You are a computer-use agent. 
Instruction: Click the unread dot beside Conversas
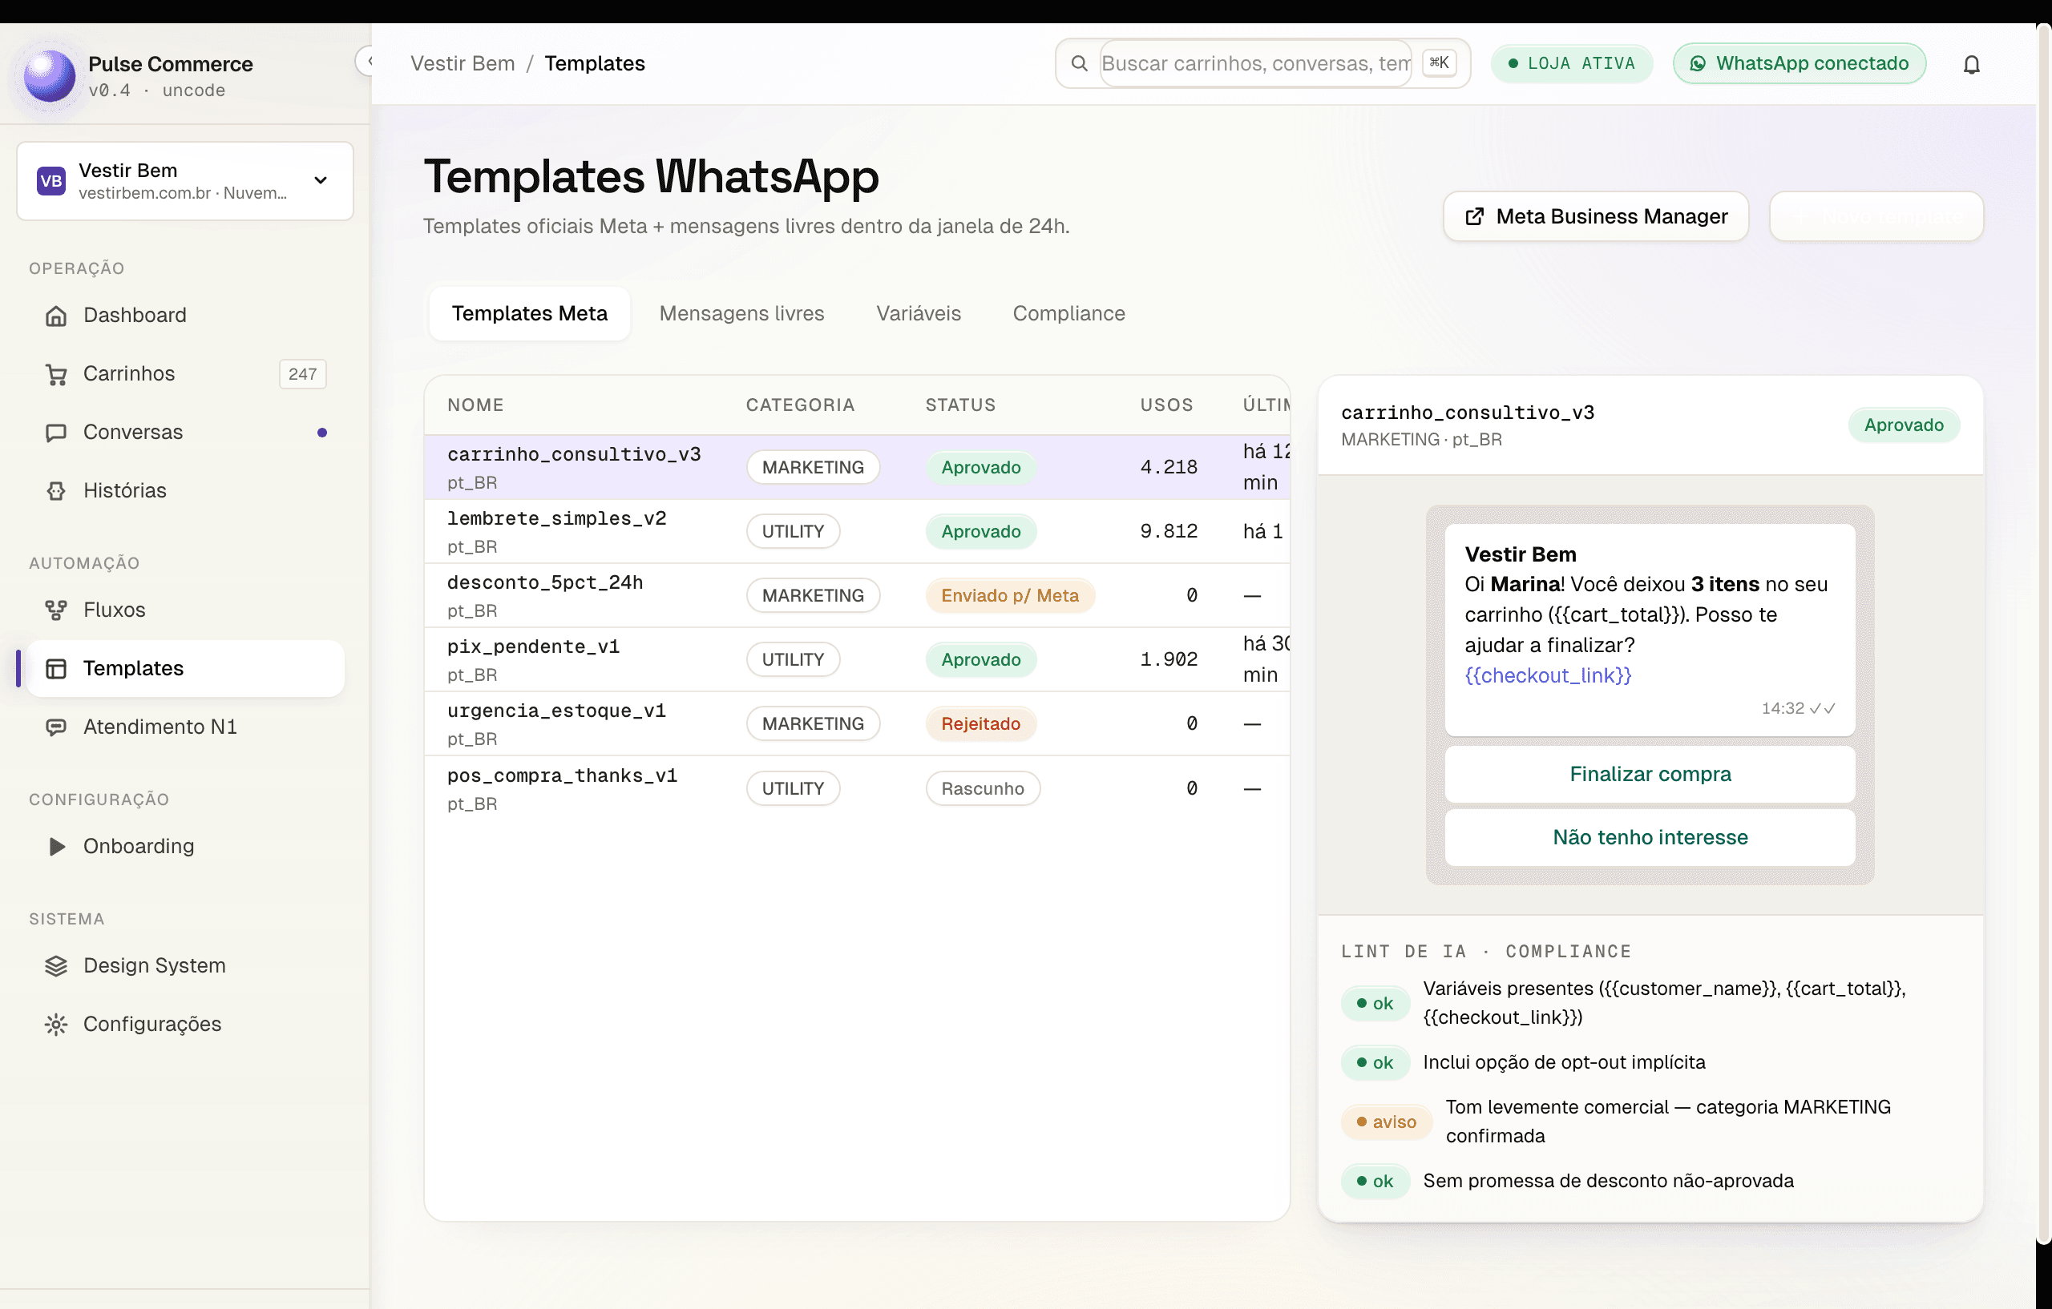pyautogui.click(x=322, y=433)
